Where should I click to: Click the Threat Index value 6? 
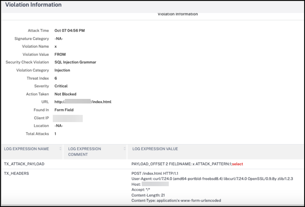(x=56, y=78)
